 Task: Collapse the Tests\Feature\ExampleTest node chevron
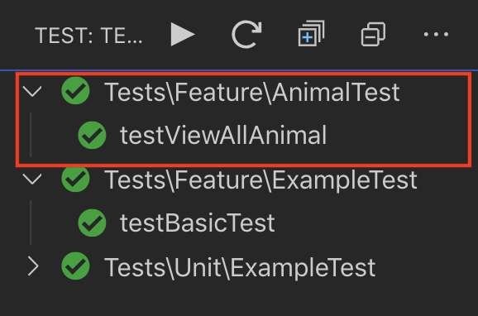(32, 179)
